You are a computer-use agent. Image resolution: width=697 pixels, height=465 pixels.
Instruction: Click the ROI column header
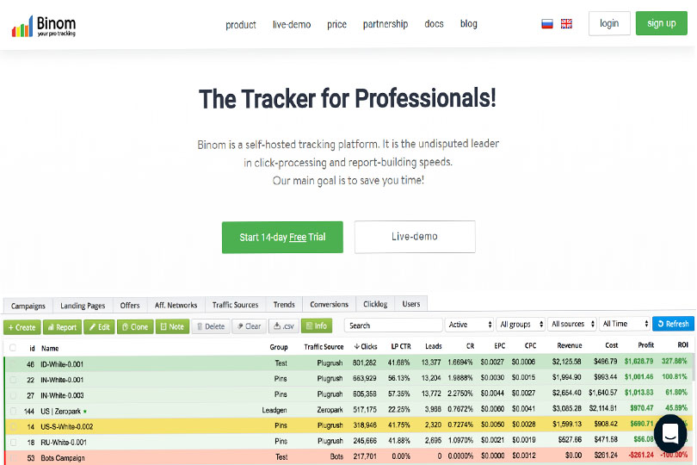682,344
